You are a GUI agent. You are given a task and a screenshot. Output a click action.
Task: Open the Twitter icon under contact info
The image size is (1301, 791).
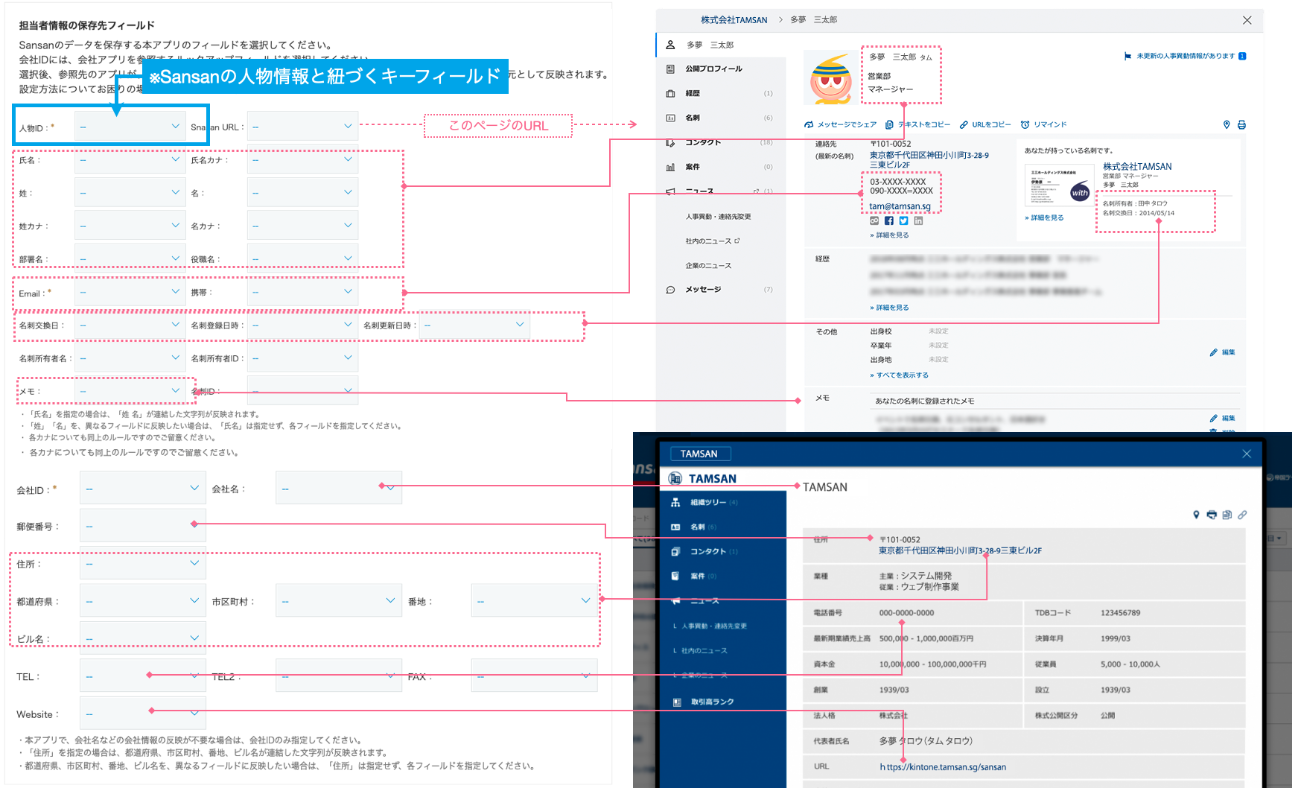tap(903, 221)
